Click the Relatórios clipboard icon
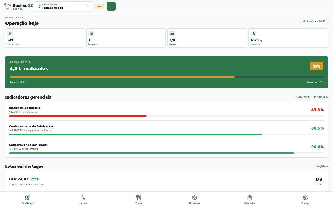 pyautogui.click(x=250, y=198)
